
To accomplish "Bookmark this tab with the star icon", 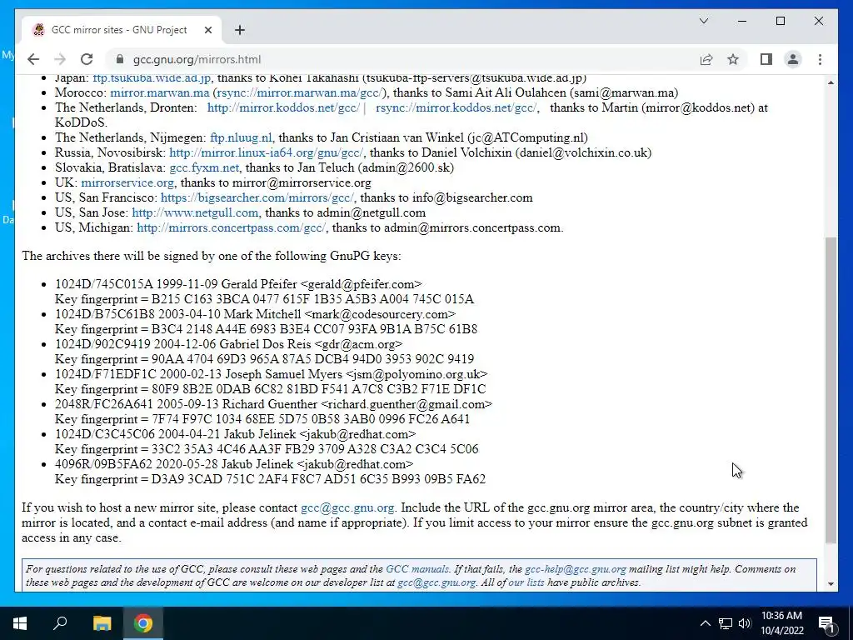I will 733,59.
